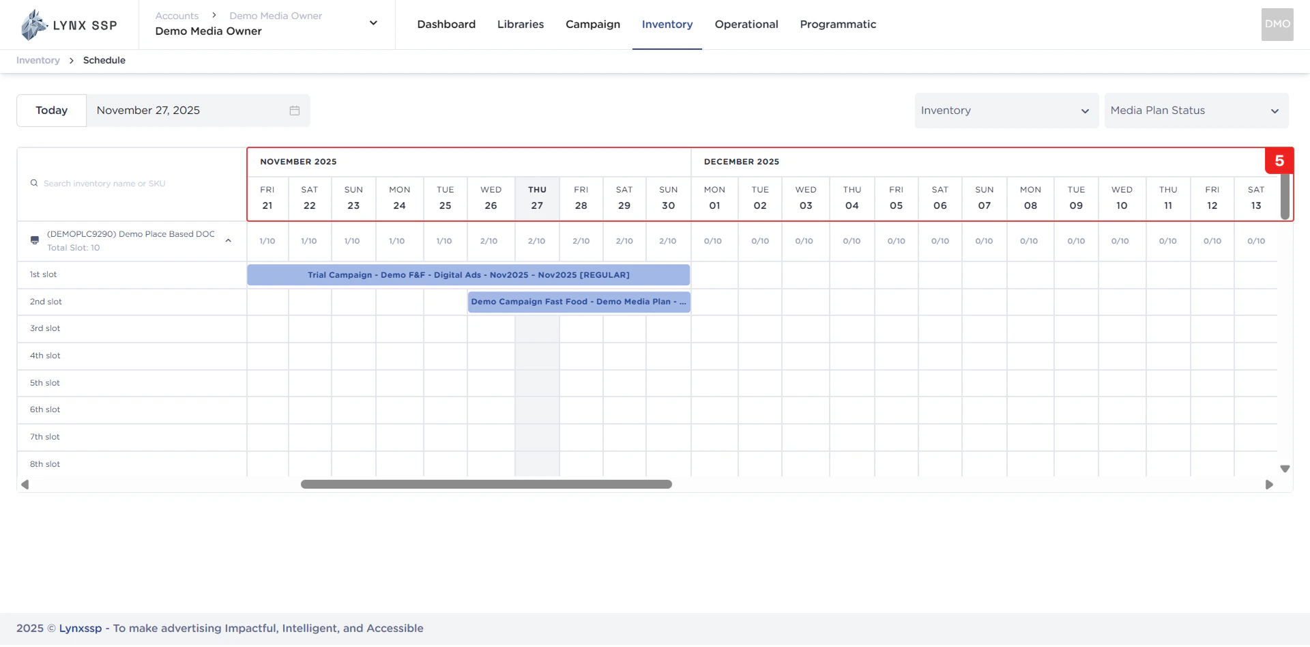This screenshot has height=647, width=1310.
Task: Click the screen icon beside Demo Place Based DOC
Action: 34,240
